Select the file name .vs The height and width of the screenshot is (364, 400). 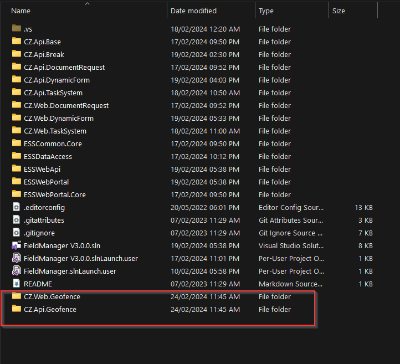pos(28,29)
